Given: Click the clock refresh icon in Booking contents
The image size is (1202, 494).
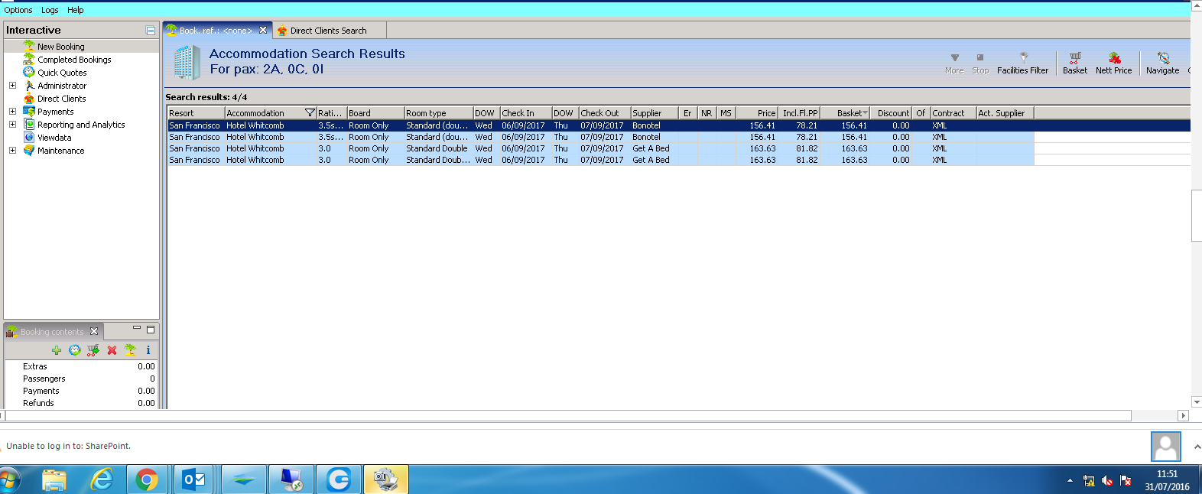Looking at the screenshot, I should (75, 350).
